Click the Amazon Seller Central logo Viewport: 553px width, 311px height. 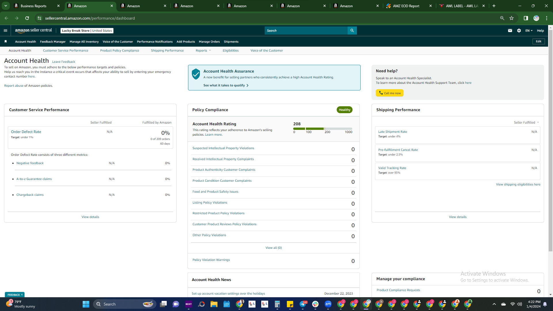33,31
